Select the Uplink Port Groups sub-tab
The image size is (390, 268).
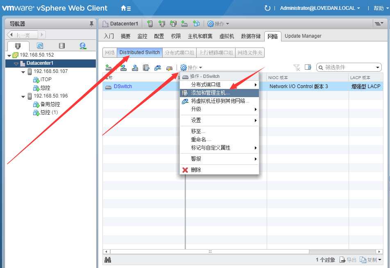(216, 52)
